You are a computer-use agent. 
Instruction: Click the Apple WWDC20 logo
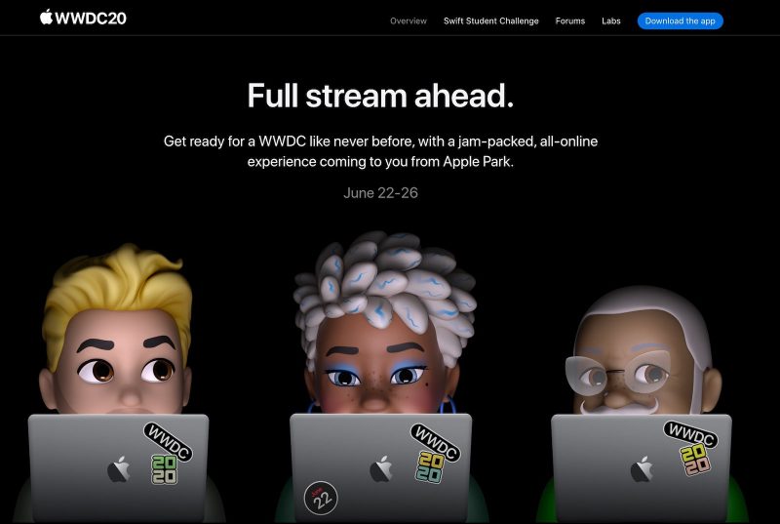point(83,18)
